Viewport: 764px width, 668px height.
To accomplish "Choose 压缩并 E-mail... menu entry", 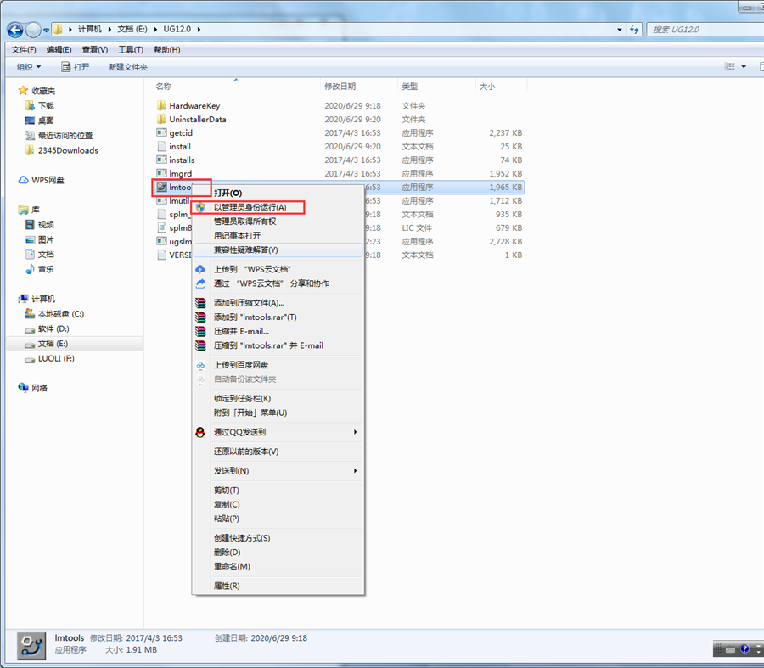I will click(x=278, y=331).
